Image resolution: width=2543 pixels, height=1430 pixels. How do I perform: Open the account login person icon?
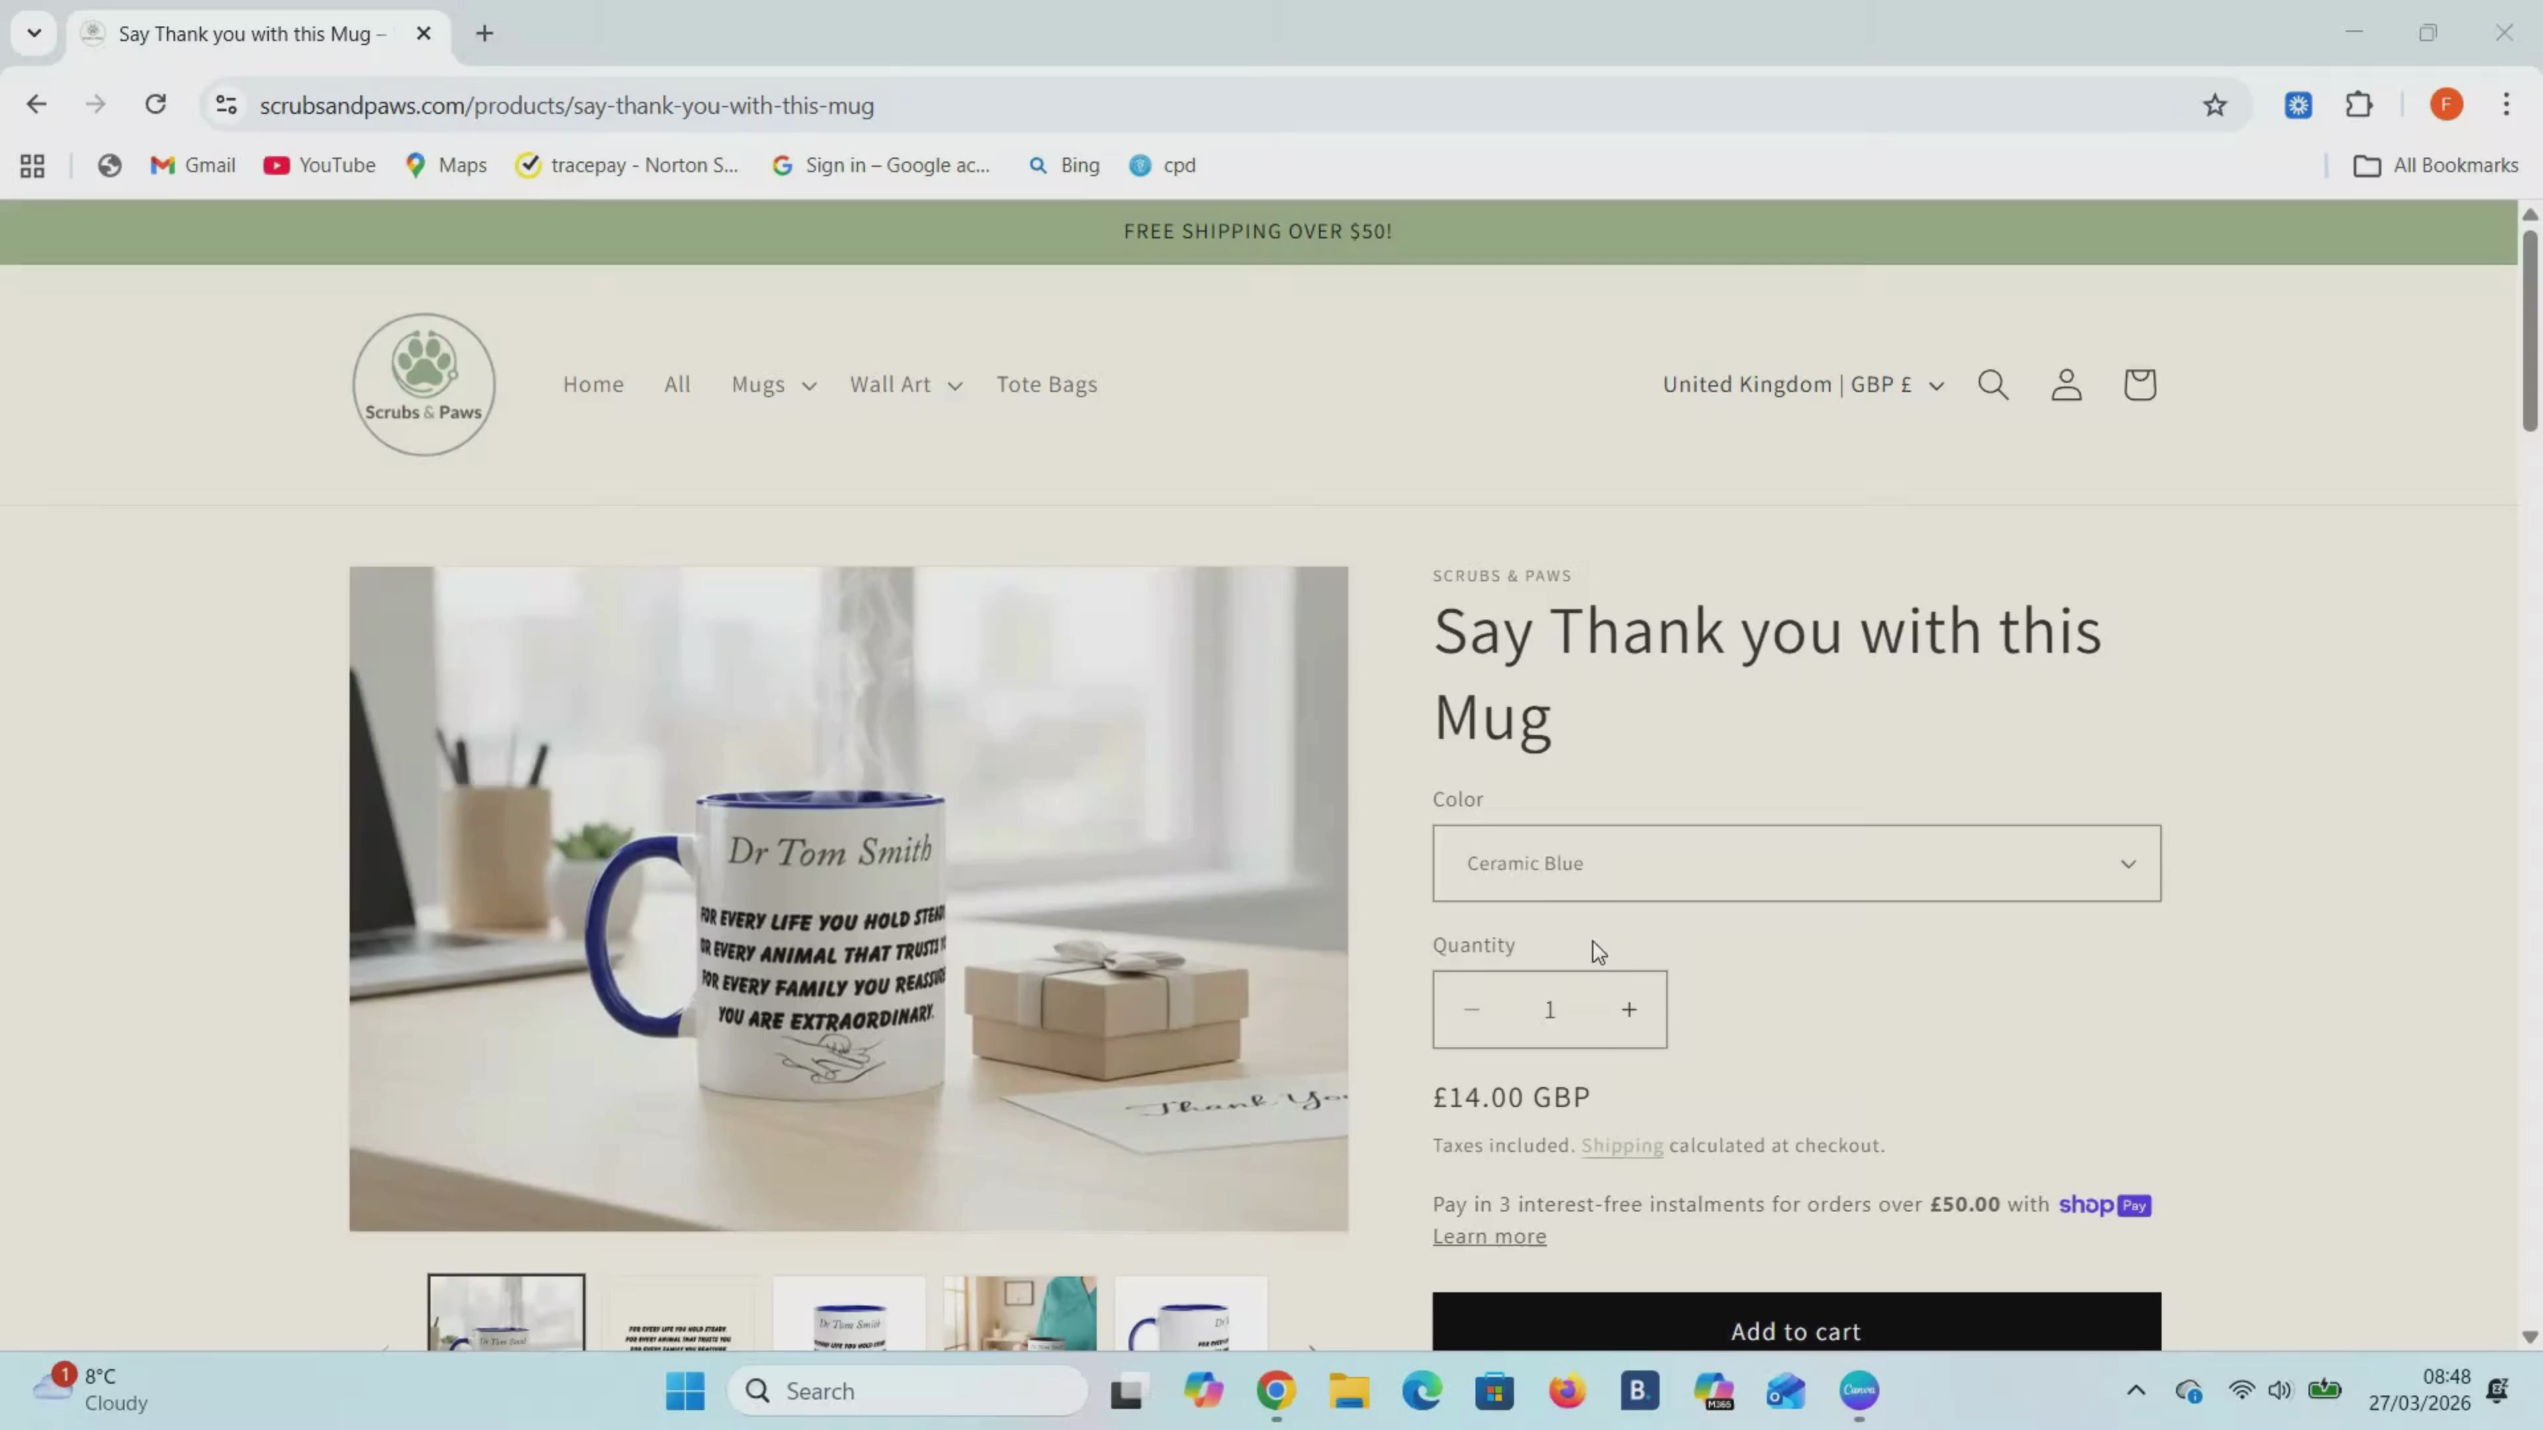(x=2066, y=384)
